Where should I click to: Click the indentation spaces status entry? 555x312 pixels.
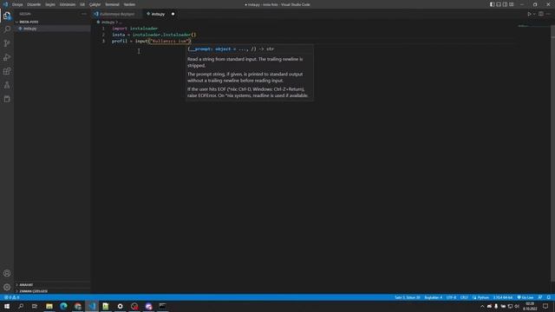(x=434, y=297)
